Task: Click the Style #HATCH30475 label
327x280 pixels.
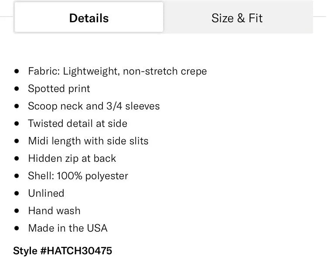Action: (62, 251)
